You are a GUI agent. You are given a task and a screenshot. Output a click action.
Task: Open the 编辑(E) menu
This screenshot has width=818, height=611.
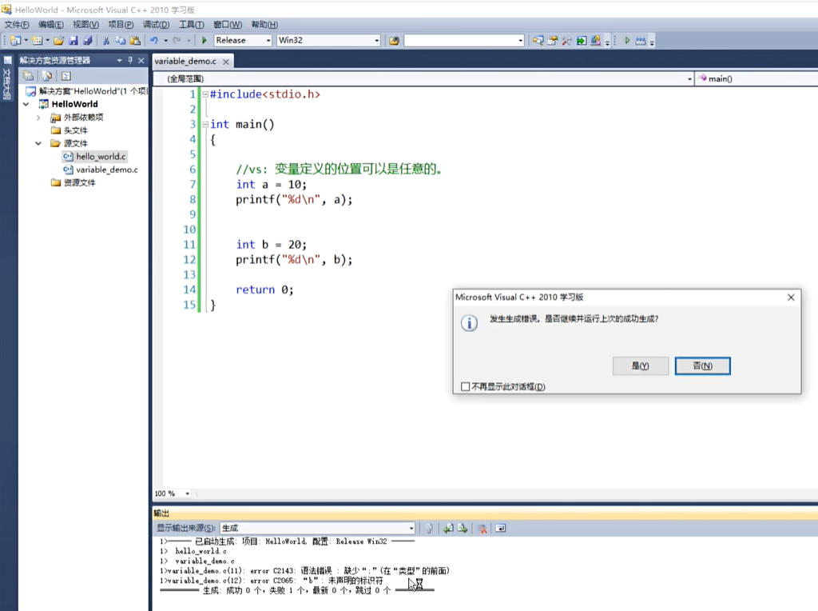pyautogui.click(x=51, y=25)
